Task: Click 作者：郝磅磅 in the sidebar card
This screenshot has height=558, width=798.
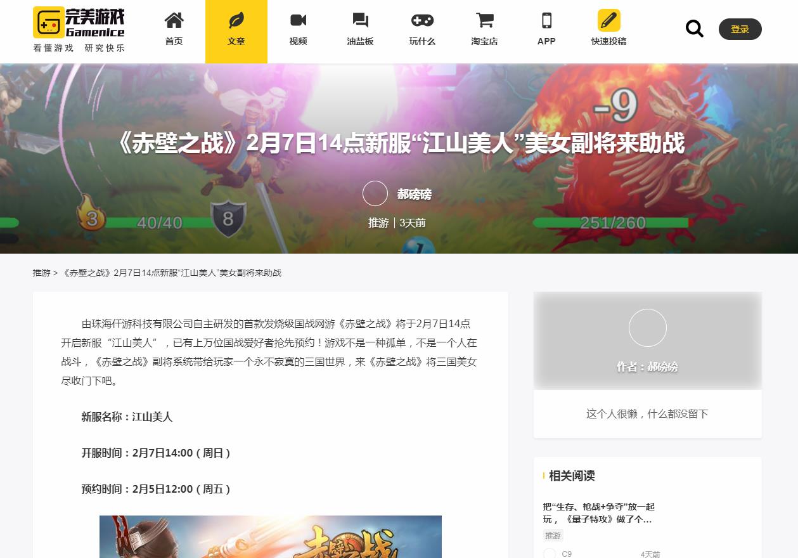Action: coord(648,367)
